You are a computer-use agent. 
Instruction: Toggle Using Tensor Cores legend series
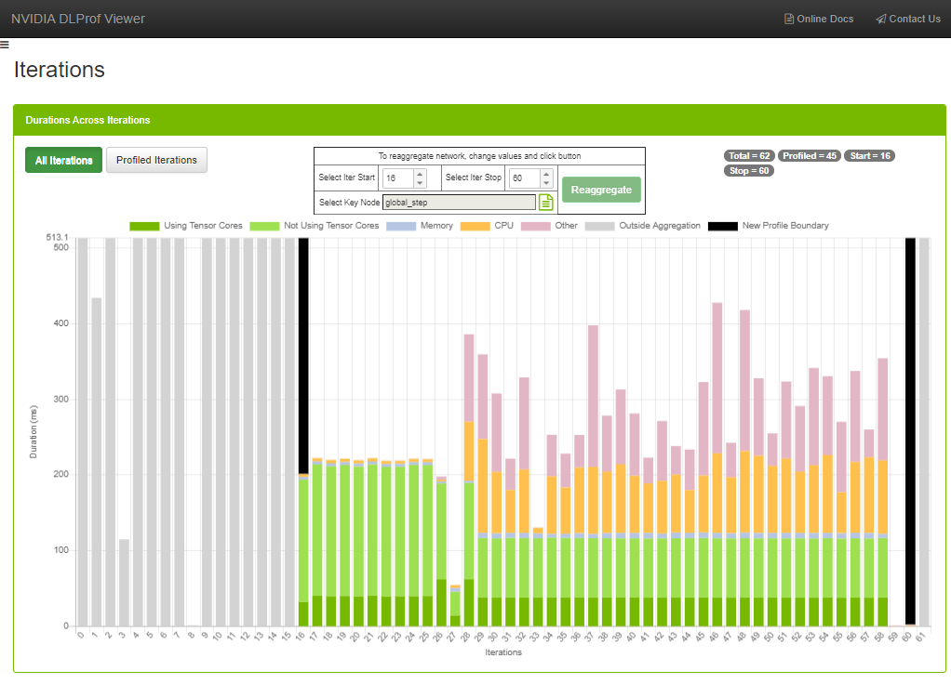click(143, 226)
